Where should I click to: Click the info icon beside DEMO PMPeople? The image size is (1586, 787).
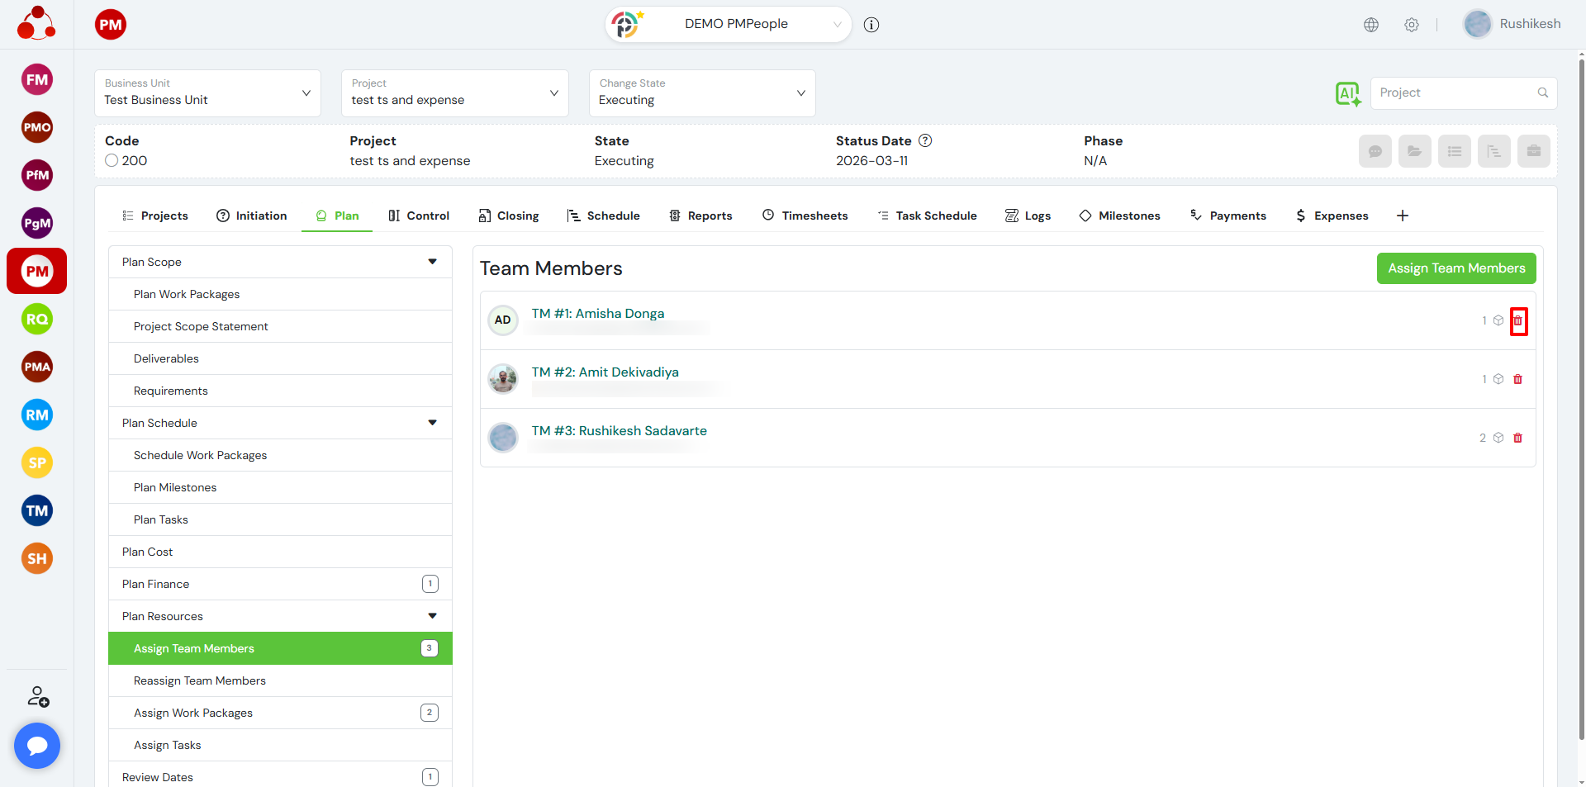pos(871,25)
